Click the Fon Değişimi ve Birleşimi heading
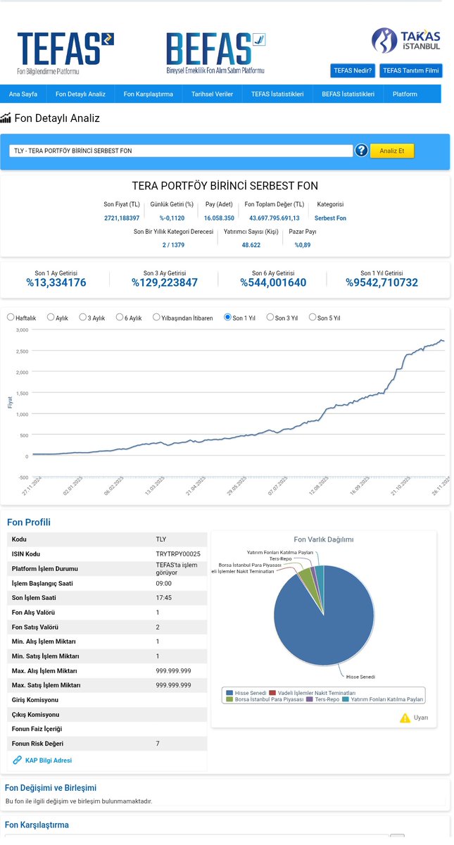The width and height of the screenshot is (454, 845). pos(51,788)
